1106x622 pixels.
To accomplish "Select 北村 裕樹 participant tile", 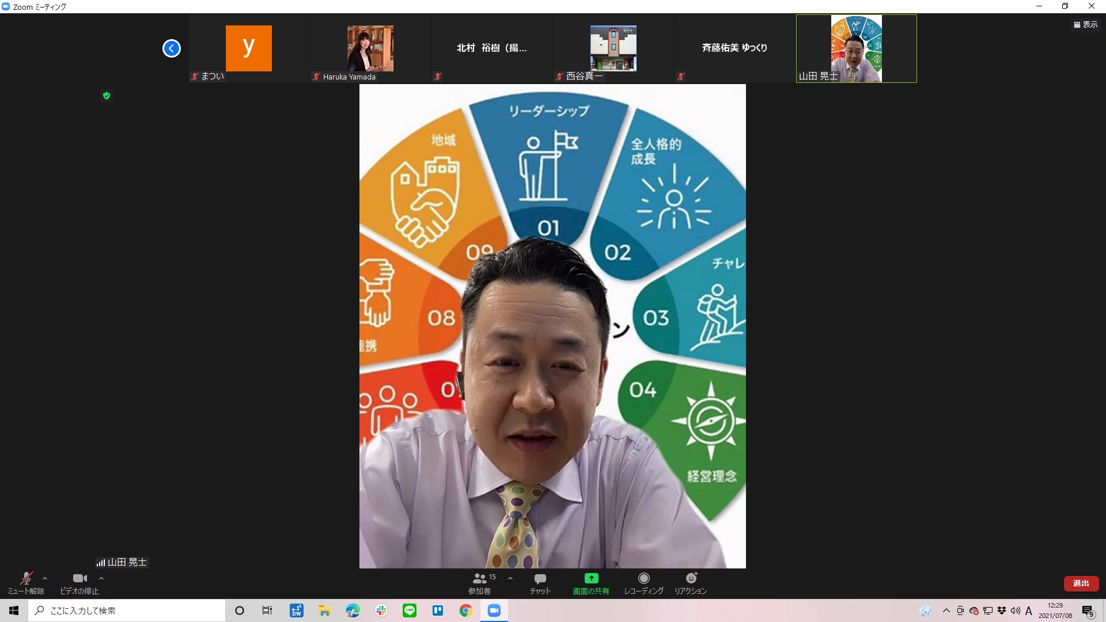I will [492, 48].
